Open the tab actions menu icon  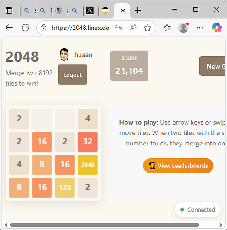(9, 11)
